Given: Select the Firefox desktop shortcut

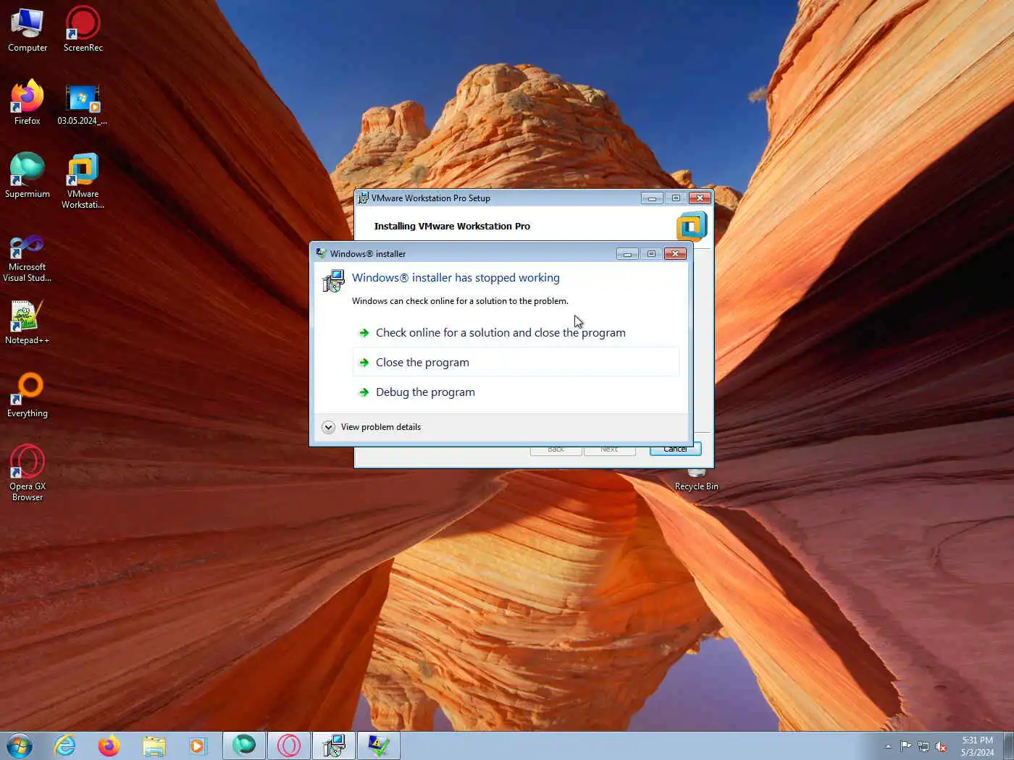Looking at the screenshot, I should pyautogui.click(x=28, y=102).
